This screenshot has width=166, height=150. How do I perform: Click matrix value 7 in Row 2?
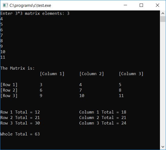80,90
